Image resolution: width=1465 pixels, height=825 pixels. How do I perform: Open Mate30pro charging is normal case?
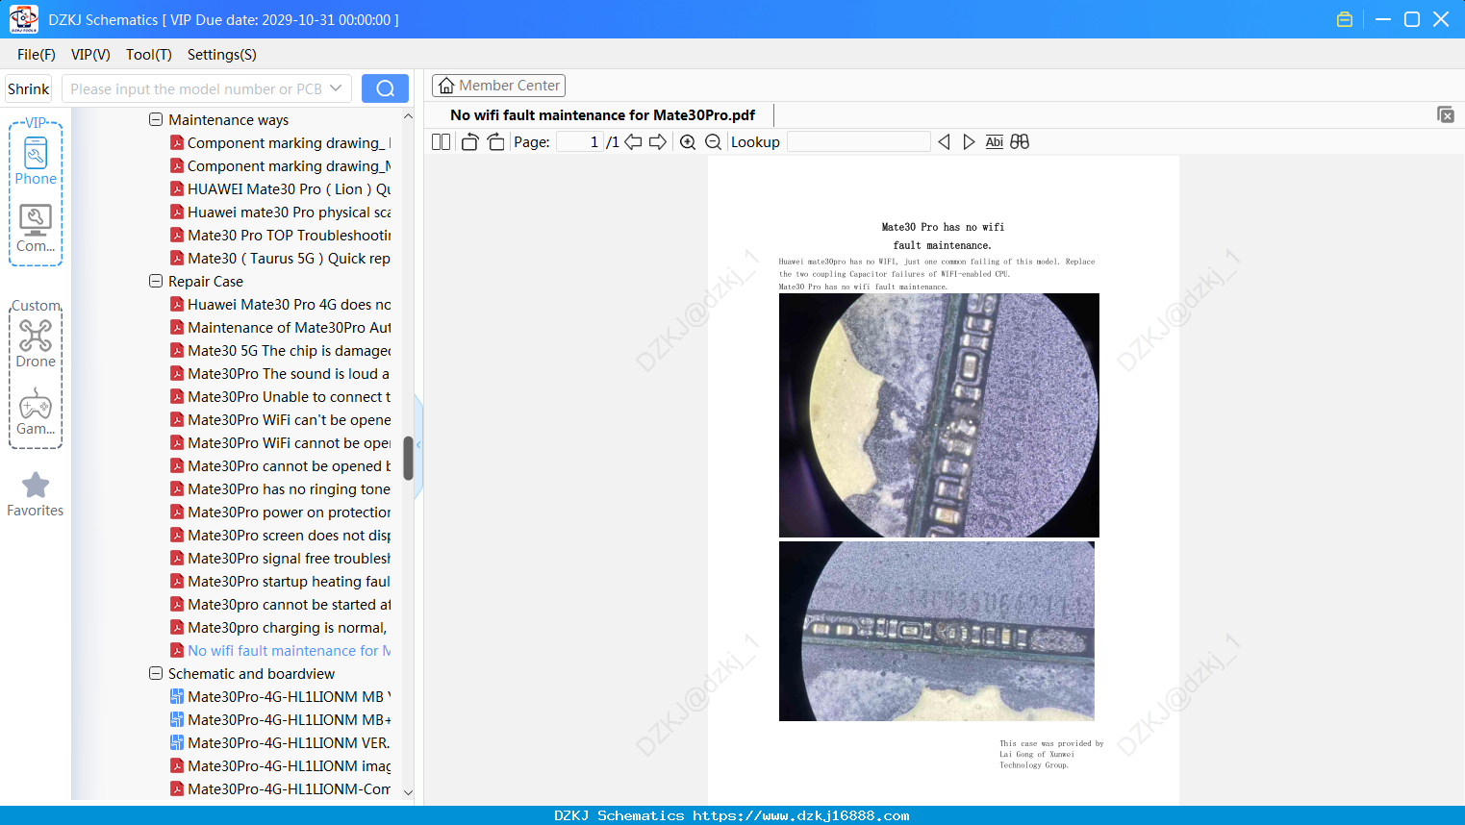point(280,628)
